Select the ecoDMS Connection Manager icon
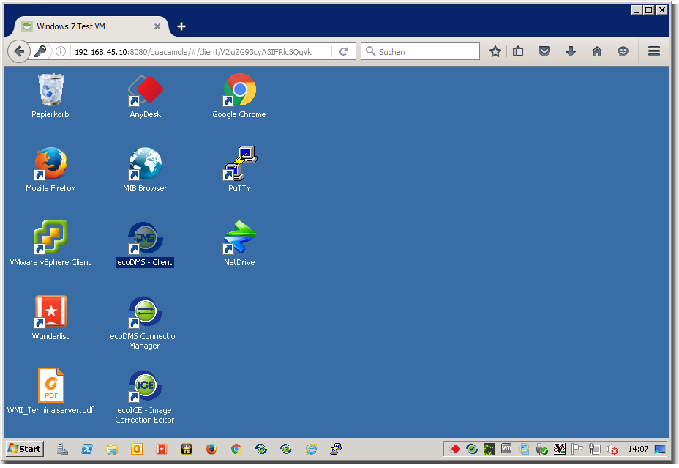679x468 pixels. [x=145, y=313]
